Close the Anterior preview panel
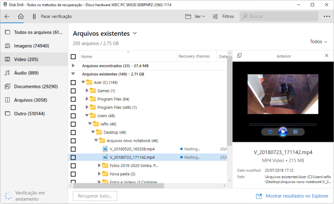334x204 pixels. [327, 55]
